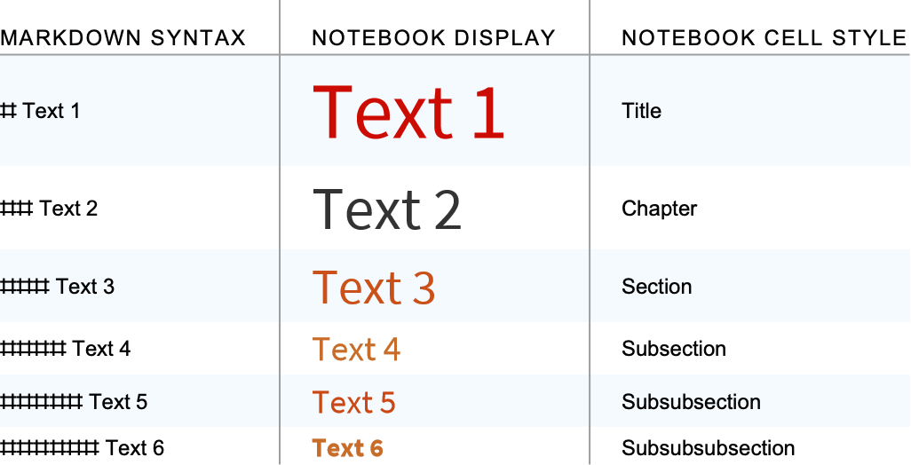Image resolution: width=911 pixels, height=465 pixels.
Task: Click the double-hash Text 2 syntax cell
Action: pyautogui.click(x=49, y=208)
